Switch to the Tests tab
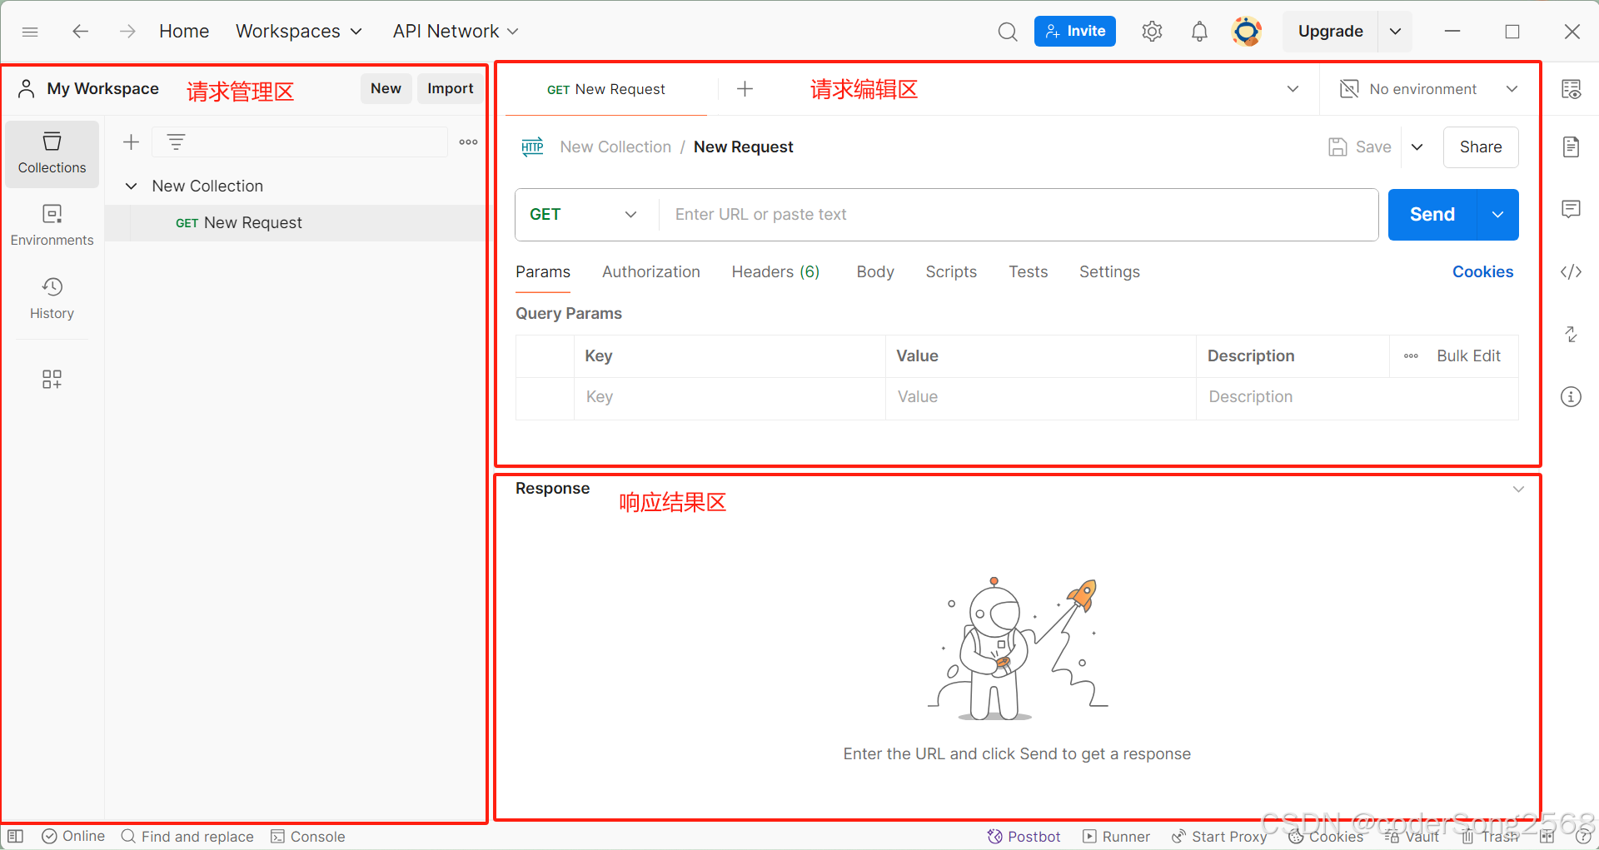The height and width of the screenshot is (850, 1599). pos(1029,272)
